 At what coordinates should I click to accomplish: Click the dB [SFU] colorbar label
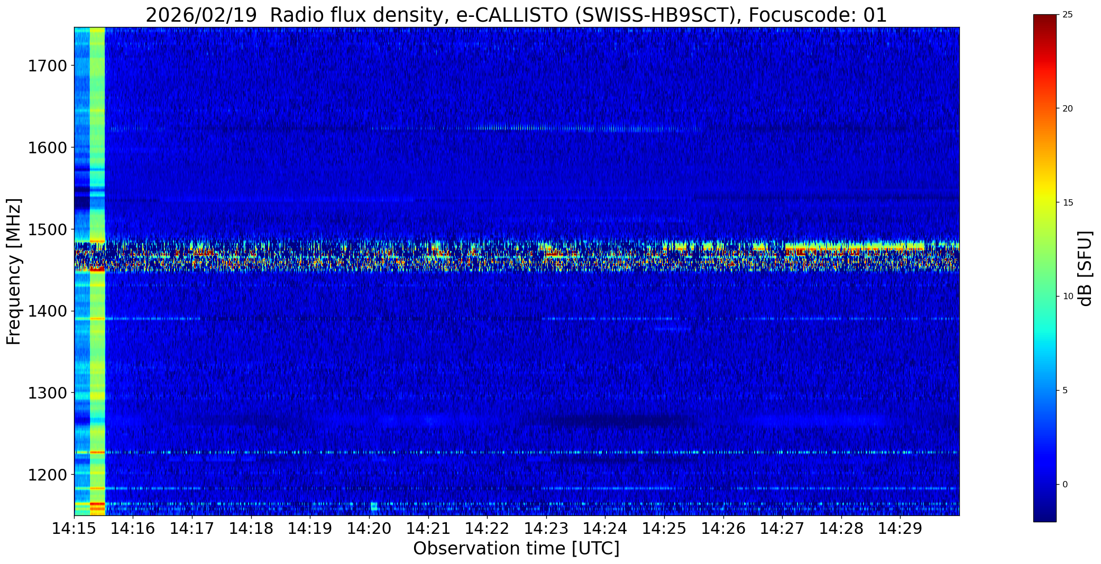1086,269
